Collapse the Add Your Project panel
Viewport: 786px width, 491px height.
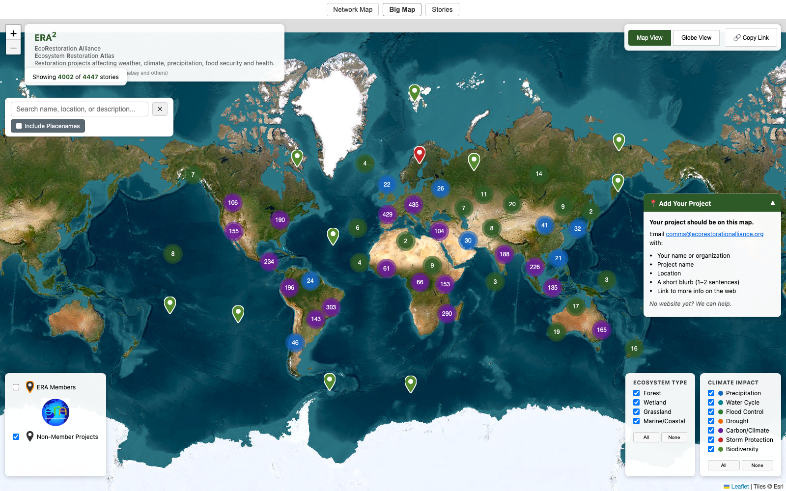(773, 203)
